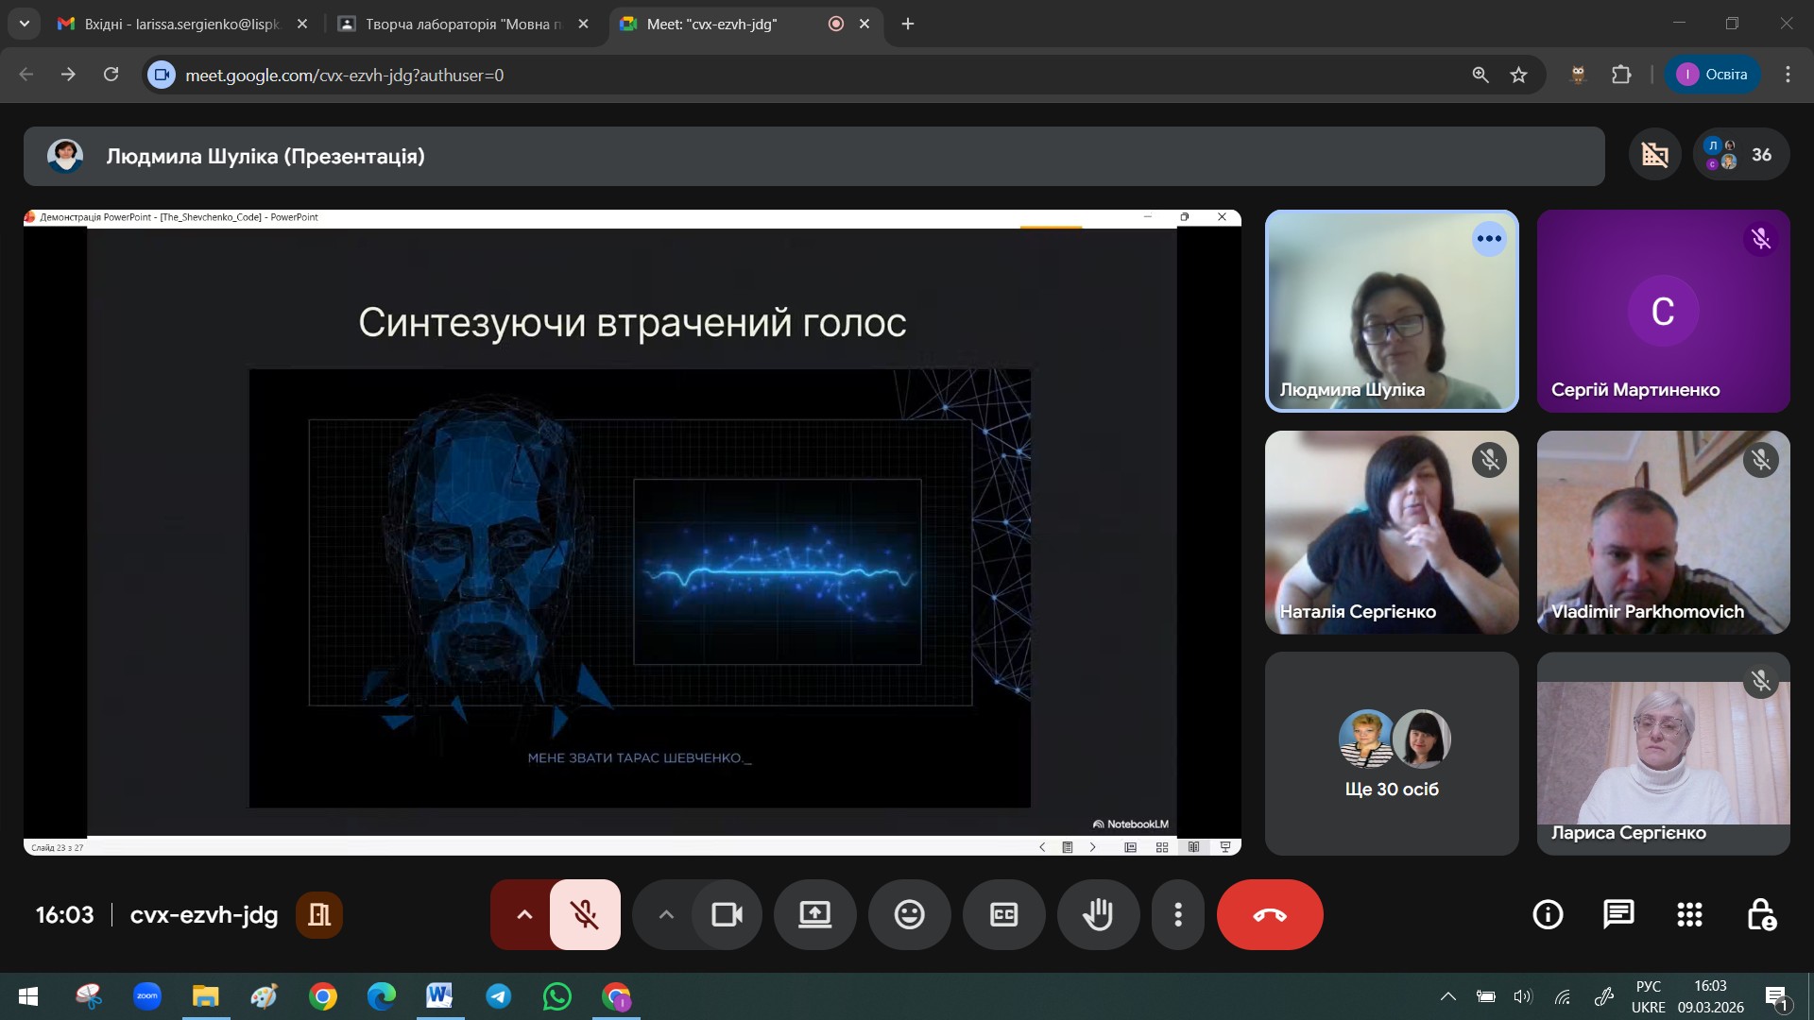Screen dimensions: 1814x1020
Task: Click the browser address bar URL
Action: coord(345,75)
